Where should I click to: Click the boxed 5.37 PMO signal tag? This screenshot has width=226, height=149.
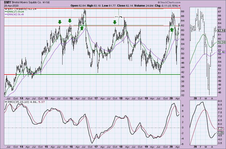click(221, 129)
